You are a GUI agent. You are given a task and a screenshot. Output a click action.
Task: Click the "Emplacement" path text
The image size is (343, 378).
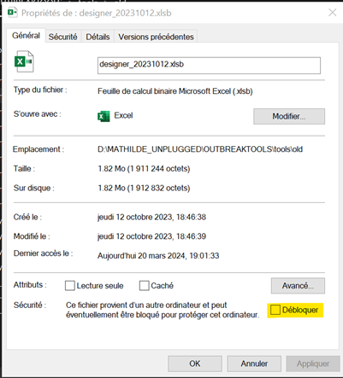pos(200,149)
